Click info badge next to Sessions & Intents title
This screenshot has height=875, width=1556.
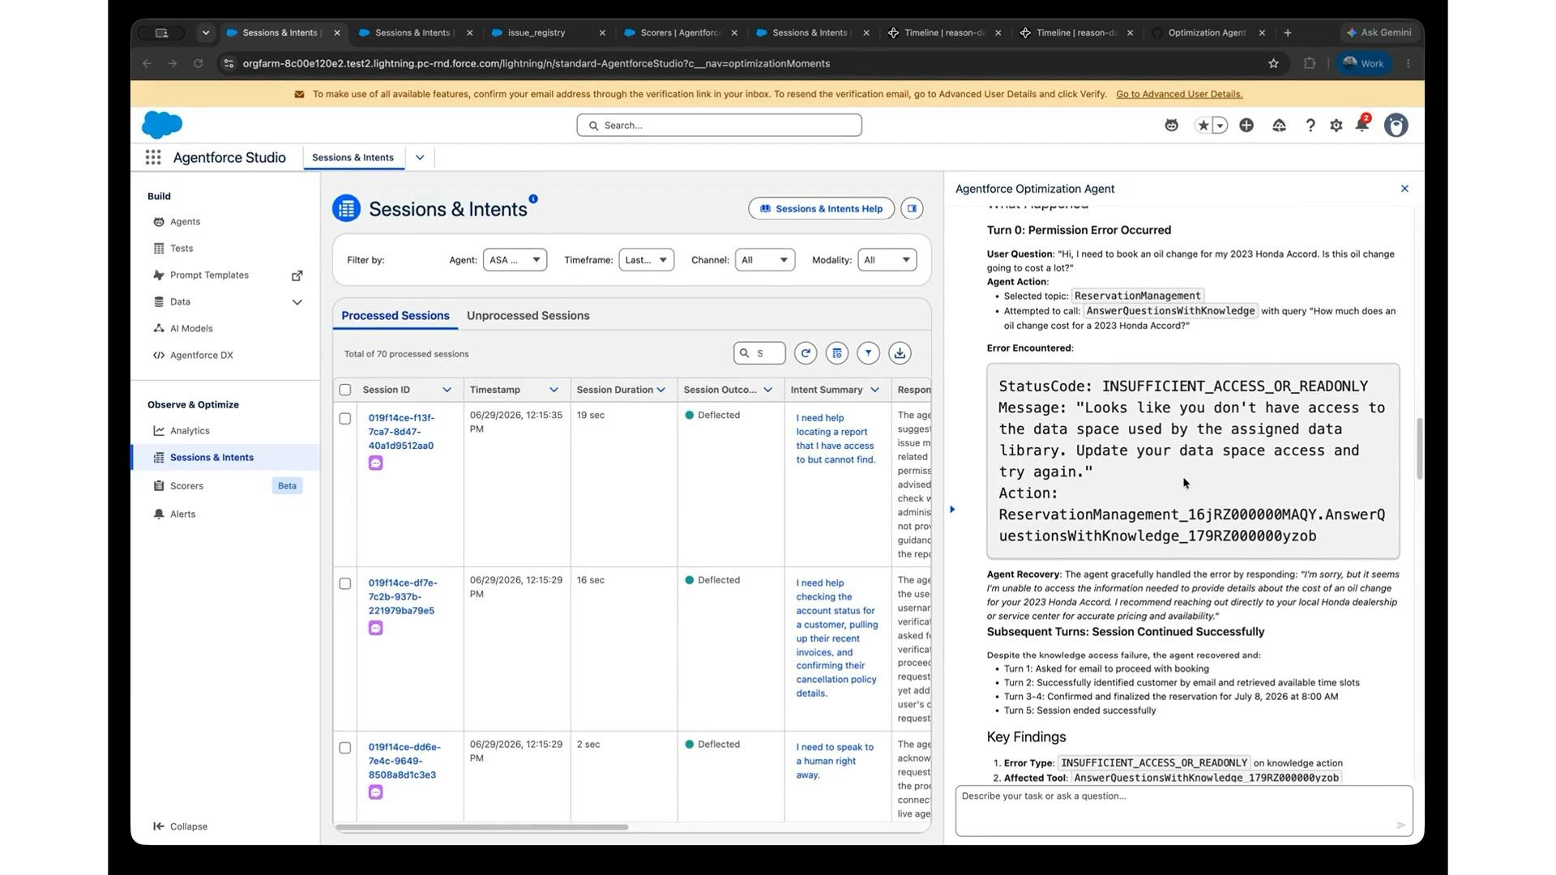[x=533, y=198]
